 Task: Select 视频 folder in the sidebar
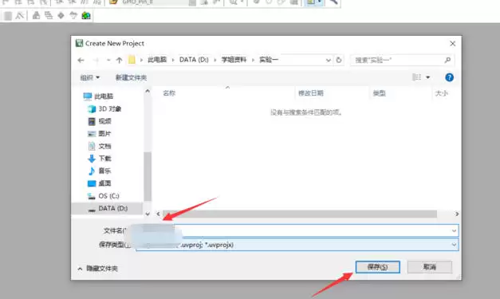104,121
